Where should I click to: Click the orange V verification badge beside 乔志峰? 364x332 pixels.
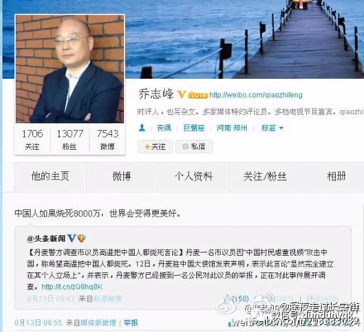click(182, 94)
